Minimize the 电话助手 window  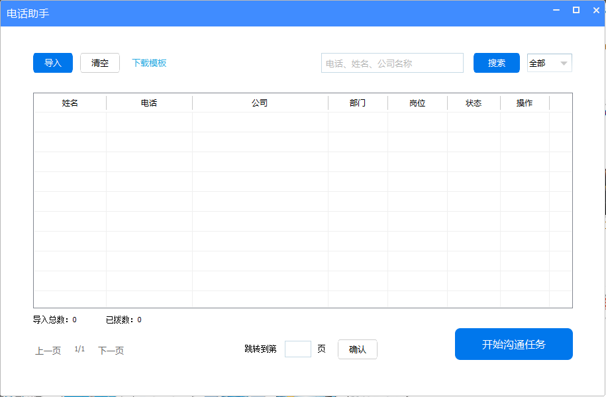556,10
